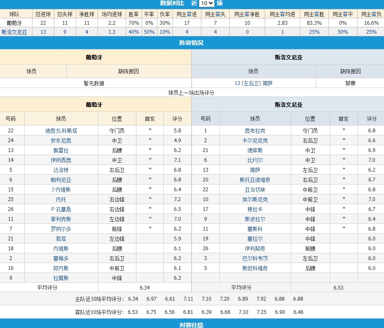Click the 对赛往绩 section header

click(x=192, y=325)
